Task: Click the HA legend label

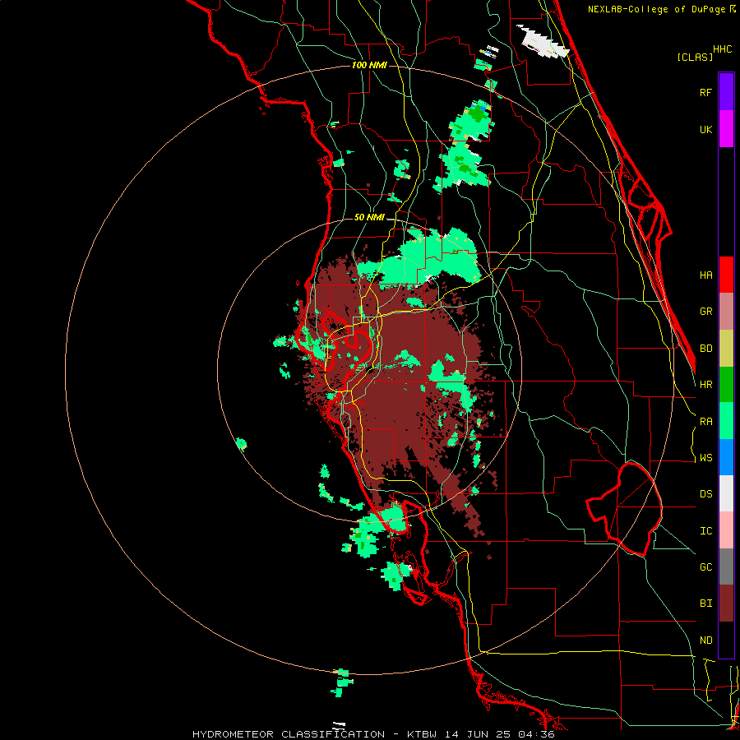Action: [x=705, y=275]
